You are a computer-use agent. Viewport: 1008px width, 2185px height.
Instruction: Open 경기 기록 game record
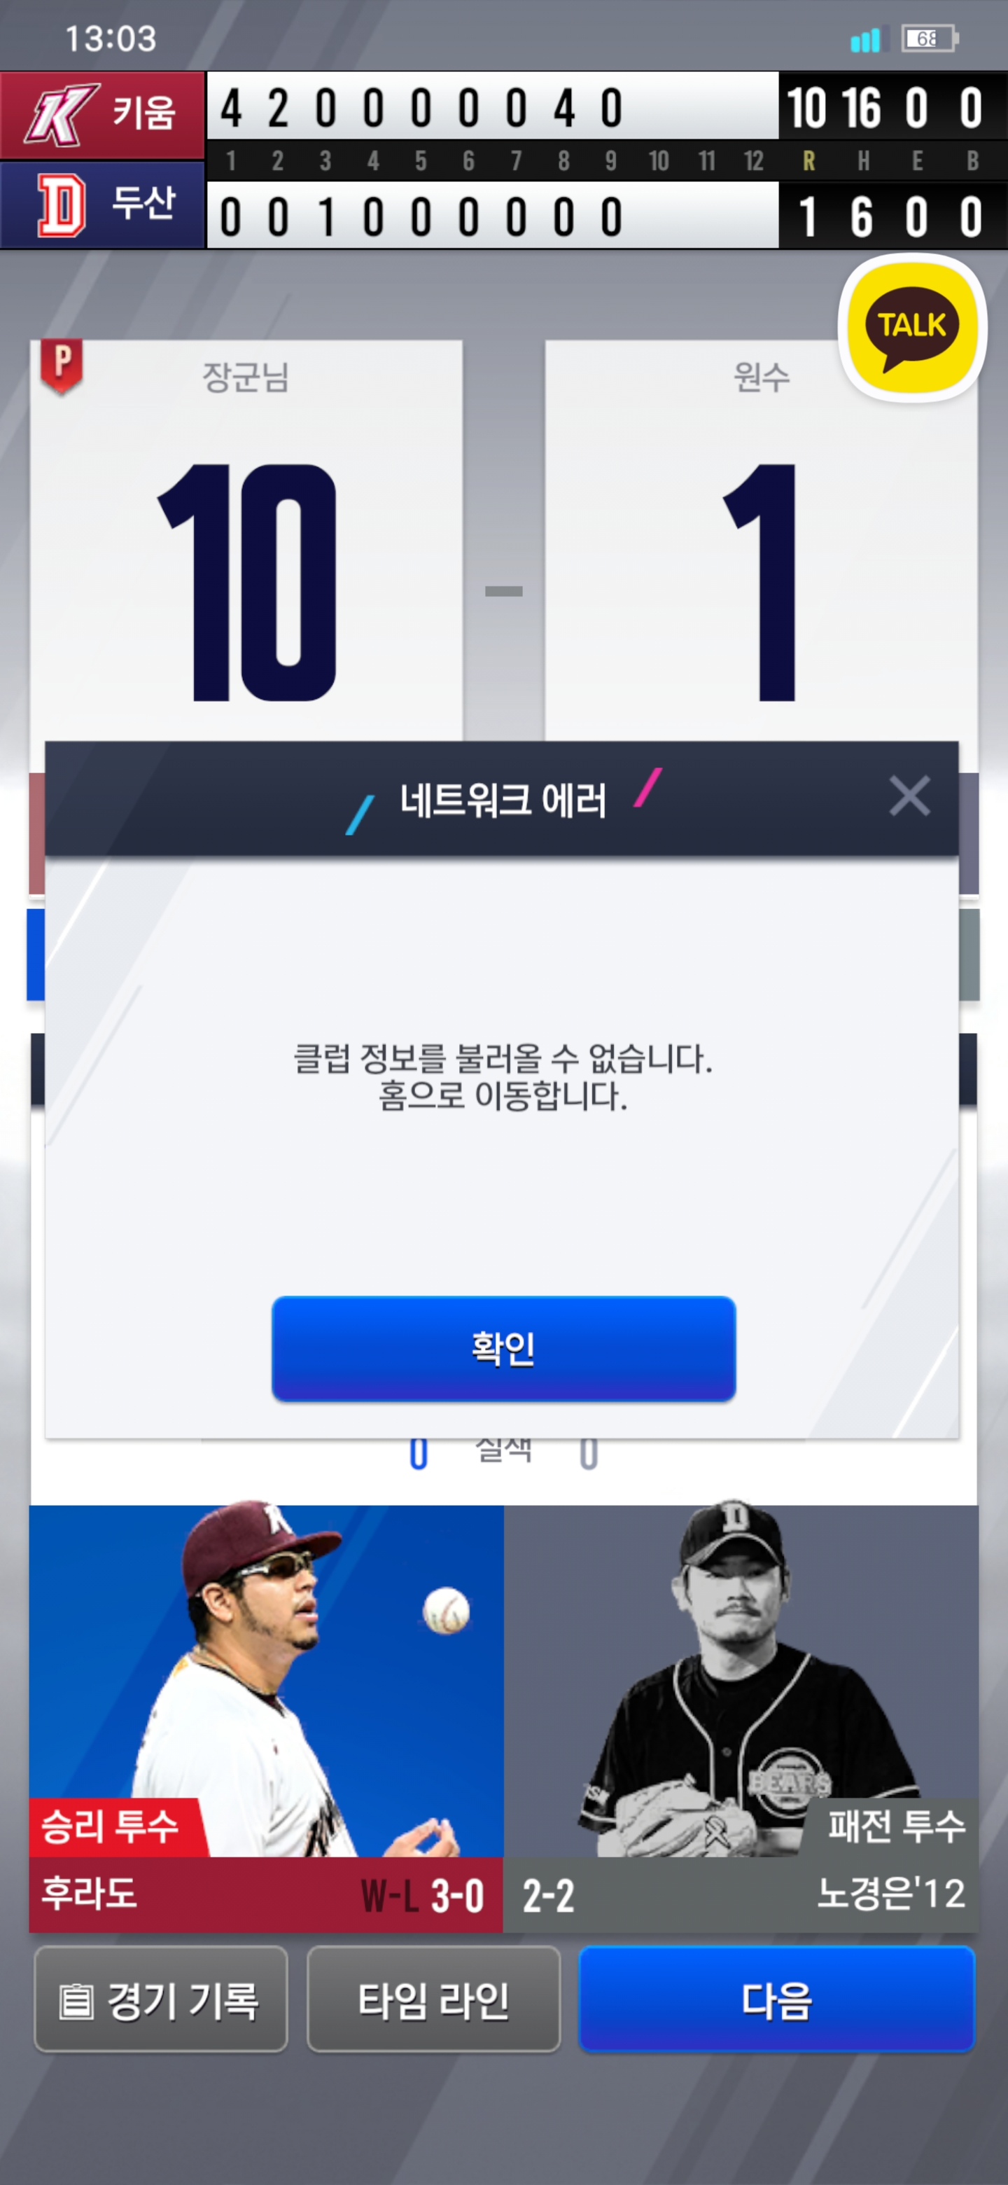(x=161, y=1999)
